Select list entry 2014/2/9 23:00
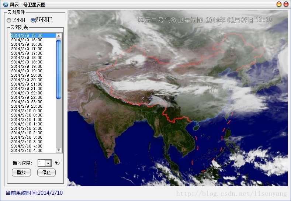Image resolution: width=291 pixels, height=201 pixels. [33, 102]
